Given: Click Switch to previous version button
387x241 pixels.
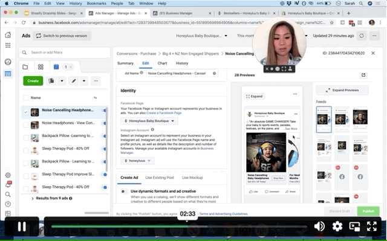Looking at the screenshot, I should (62, 36).
